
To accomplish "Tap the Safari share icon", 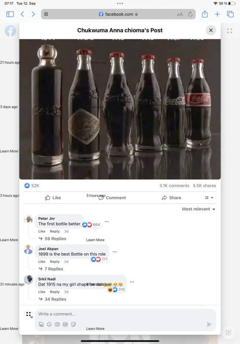I will tap(205, 14).
